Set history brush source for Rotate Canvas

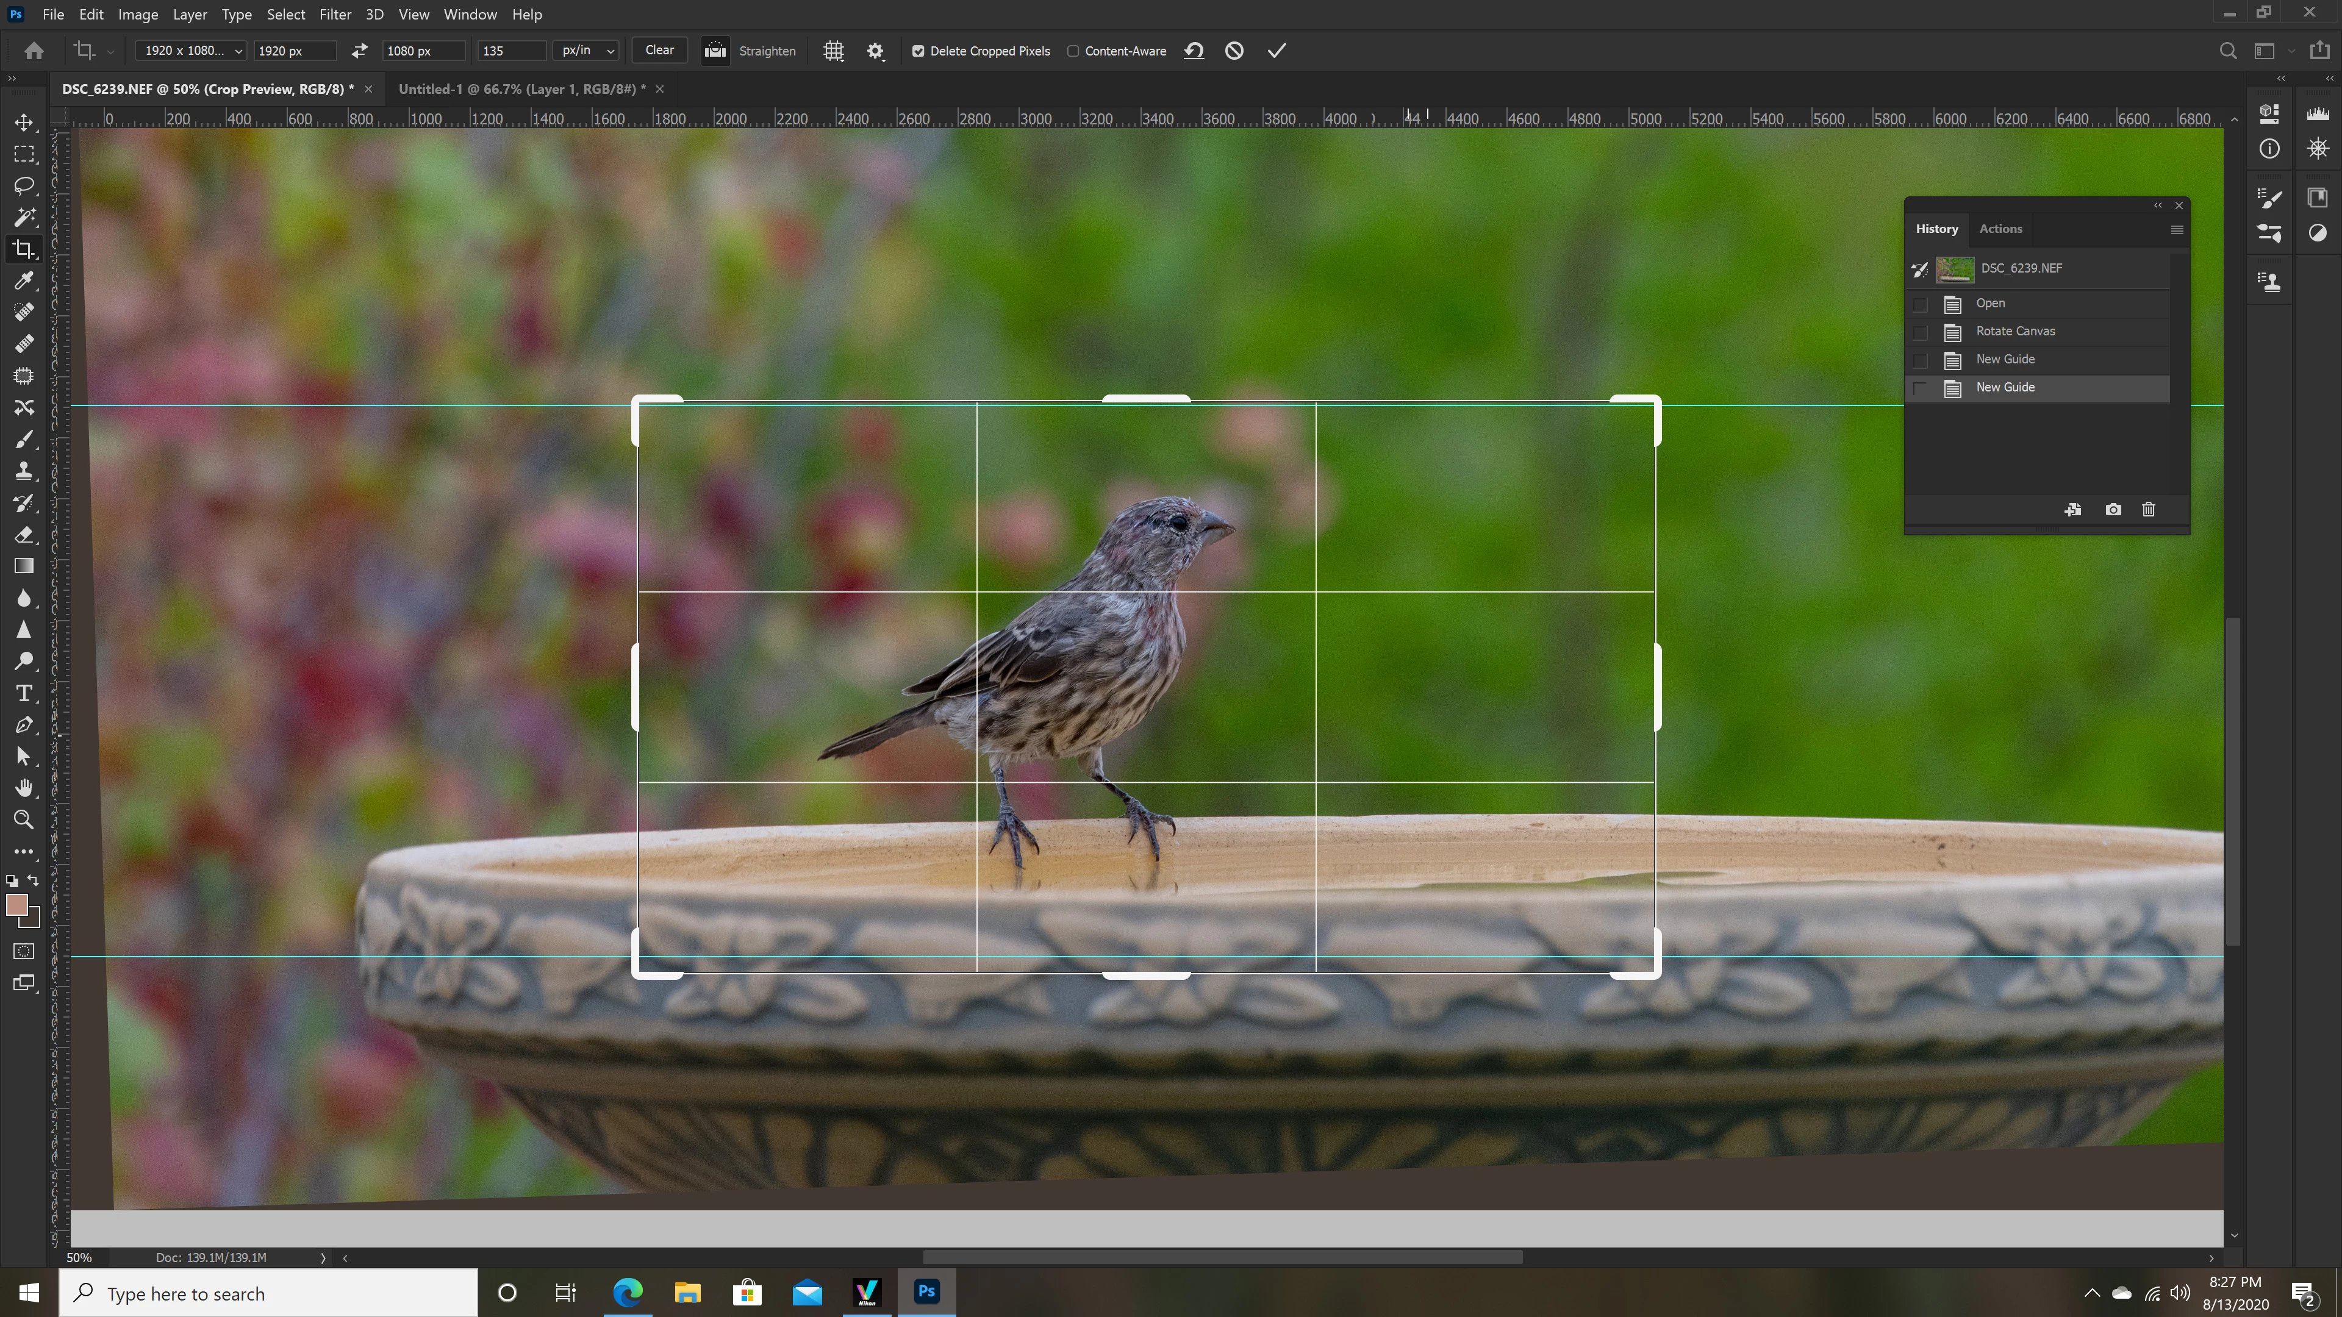pyautogui.click(x=1920, y=332)
